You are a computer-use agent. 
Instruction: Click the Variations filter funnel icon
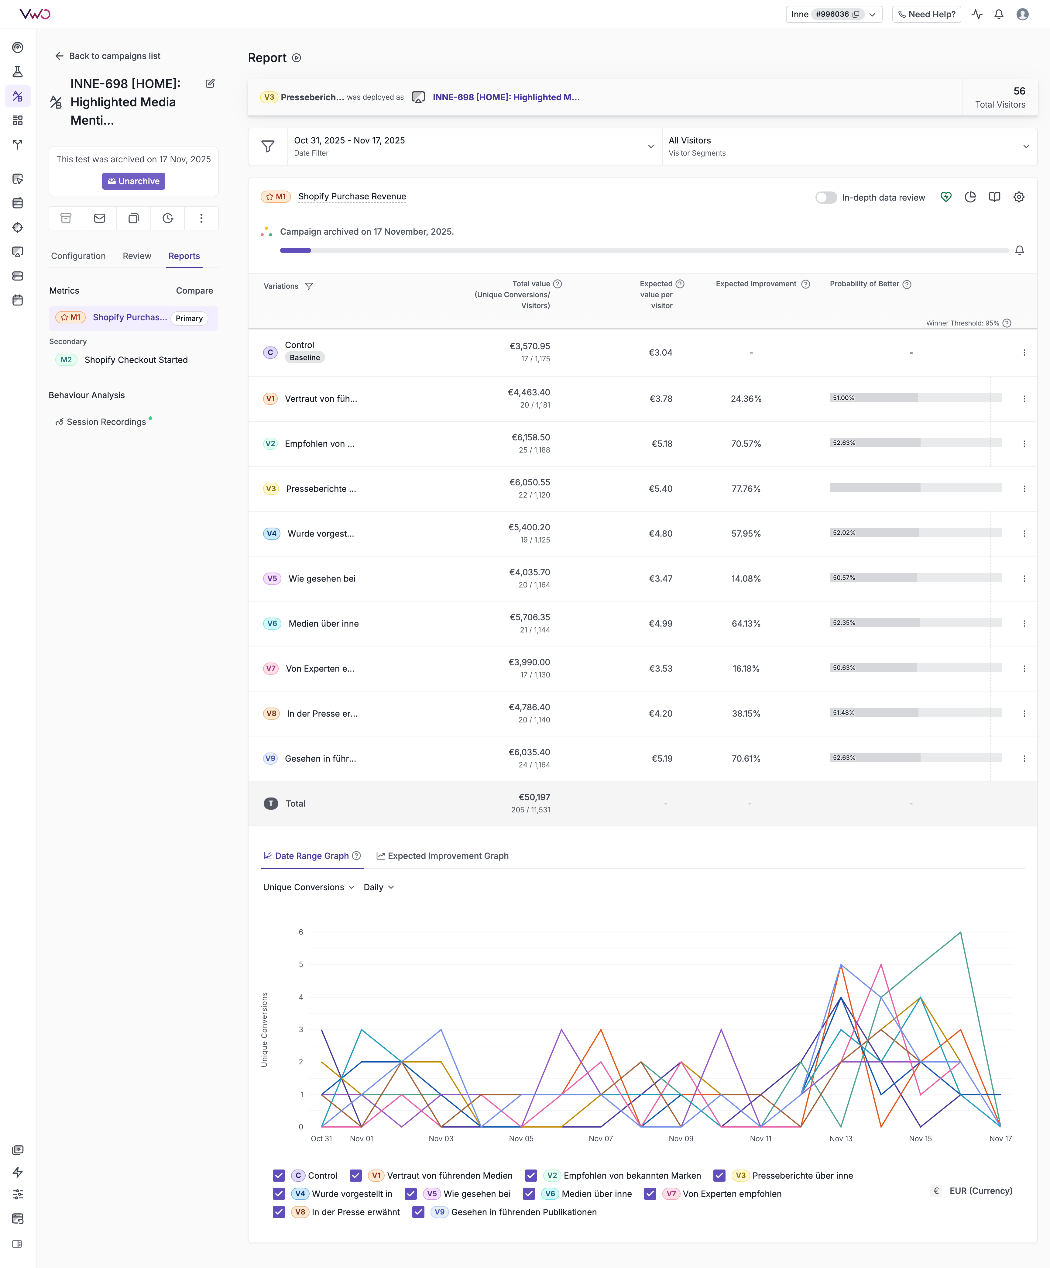tap(309, 286)
